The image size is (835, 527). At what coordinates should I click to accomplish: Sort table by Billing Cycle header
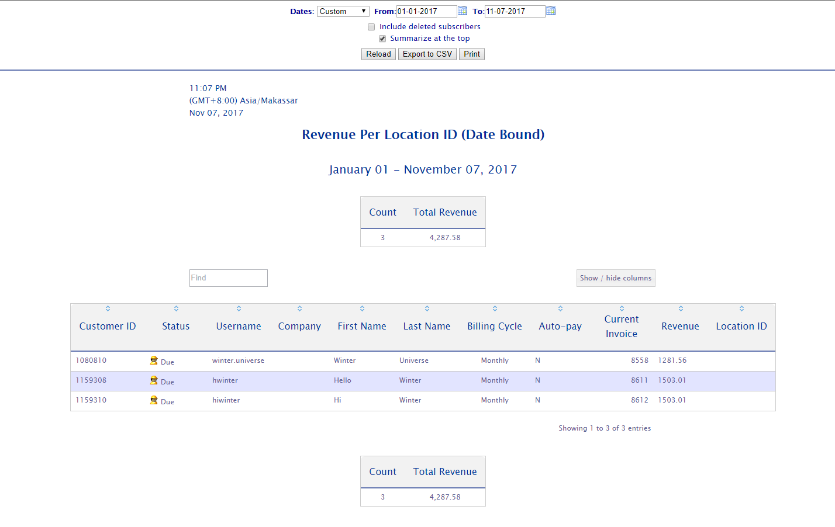click(495, 327)
